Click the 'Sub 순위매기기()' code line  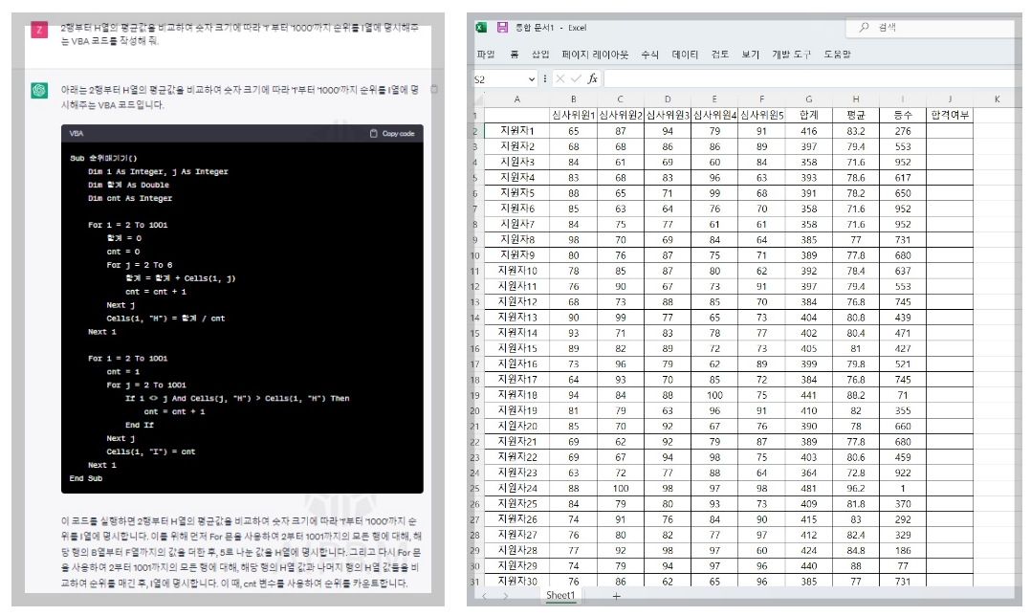pyautogui.click(x=103, y=158)
